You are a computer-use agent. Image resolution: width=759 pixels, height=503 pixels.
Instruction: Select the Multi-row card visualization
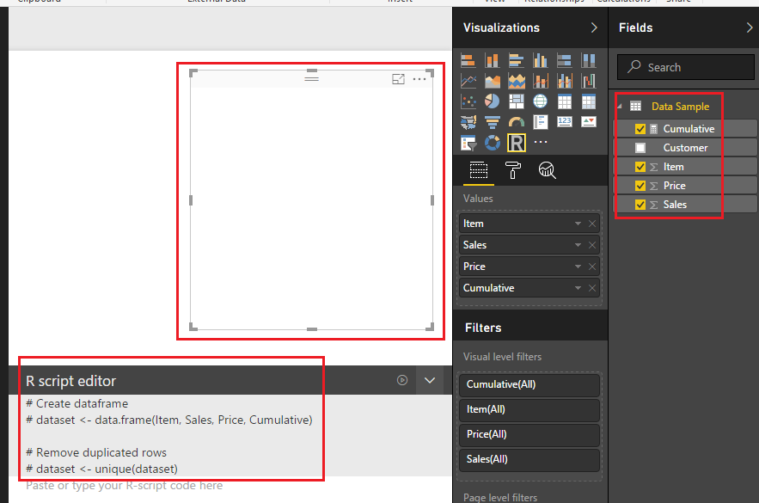tap(540, 122)
